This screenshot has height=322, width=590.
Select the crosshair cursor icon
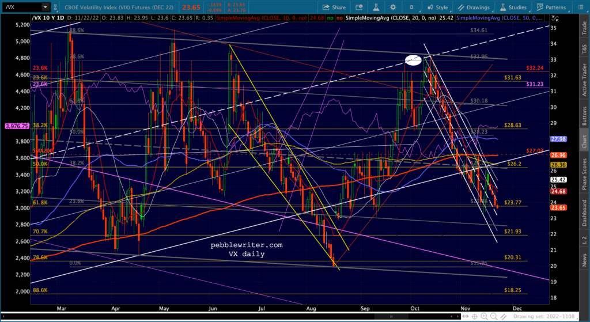point(475,316)
